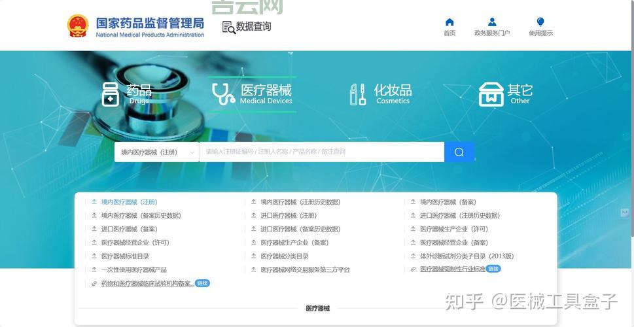Click arrow icon beside 境内医疗器械（备案）
This screenshot has height=327, width=634.
pyautogui.click(x=413, y=201)
